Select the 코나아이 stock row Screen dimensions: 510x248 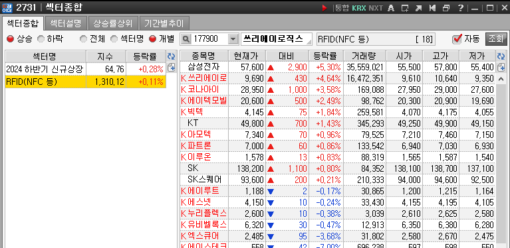[338, 90]
